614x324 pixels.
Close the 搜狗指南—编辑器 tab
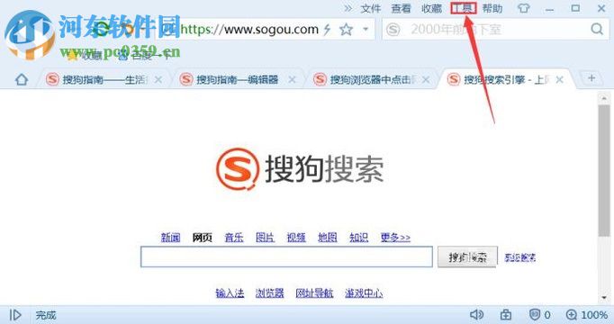coord(292,80)
